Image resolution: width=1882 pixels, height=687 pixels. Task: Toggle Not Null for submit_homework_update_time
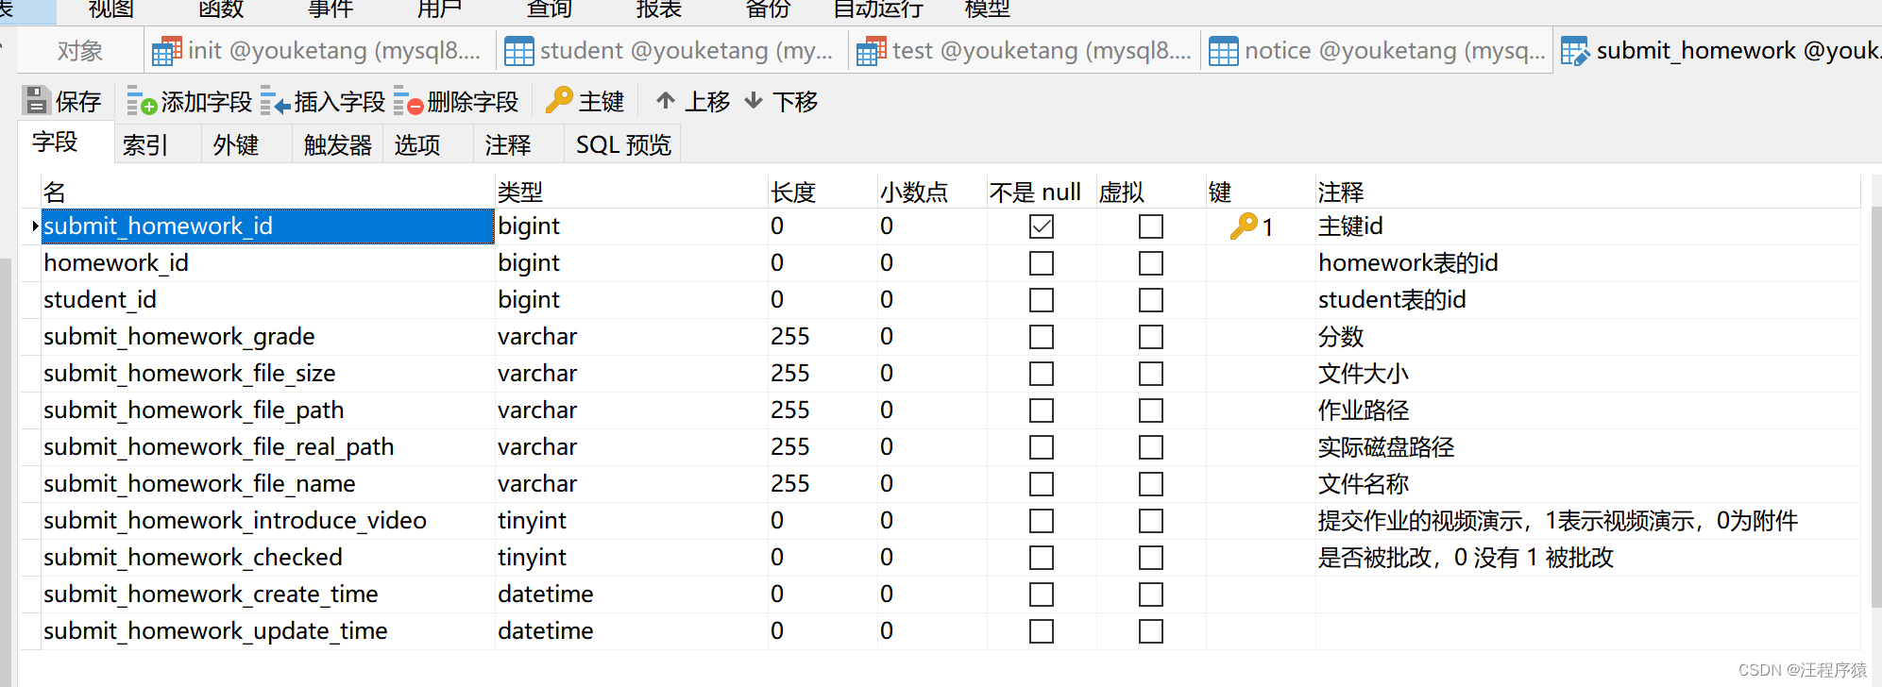click(1042, 631)
